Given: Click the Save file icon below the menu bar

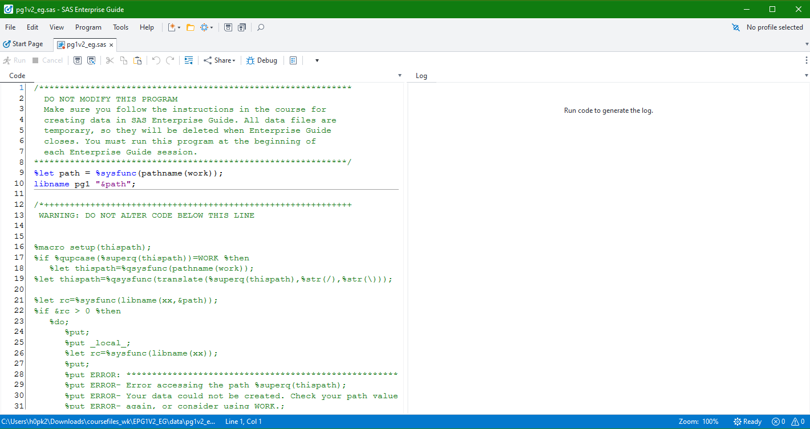Looking at the screenshot, I should click(77, 60).
